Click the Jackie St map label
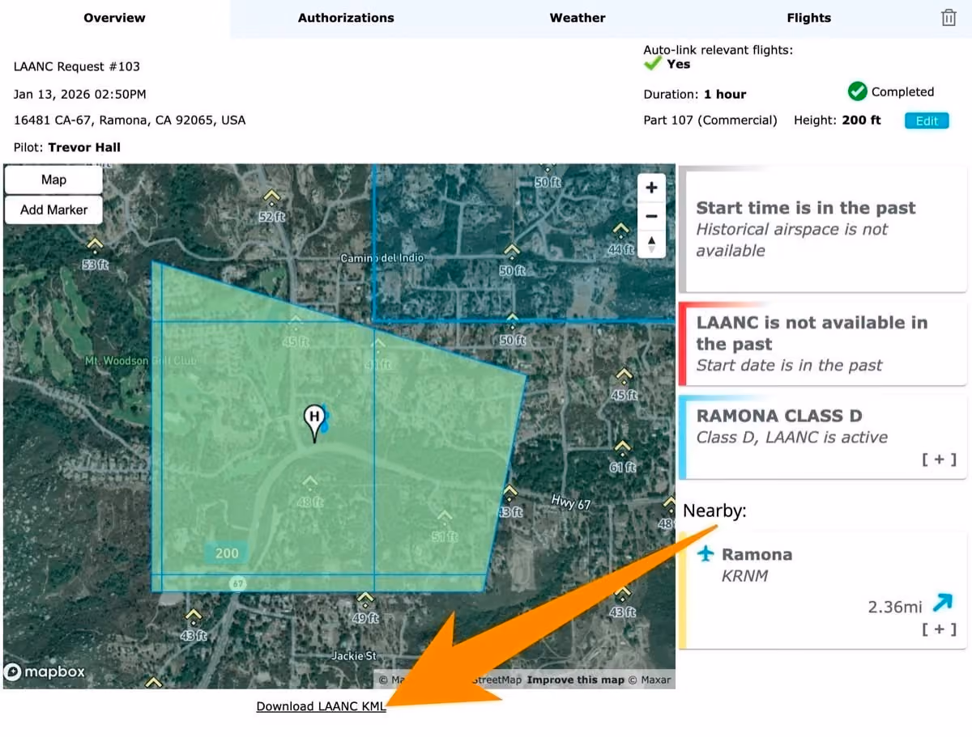 click(x=354, y=656)
